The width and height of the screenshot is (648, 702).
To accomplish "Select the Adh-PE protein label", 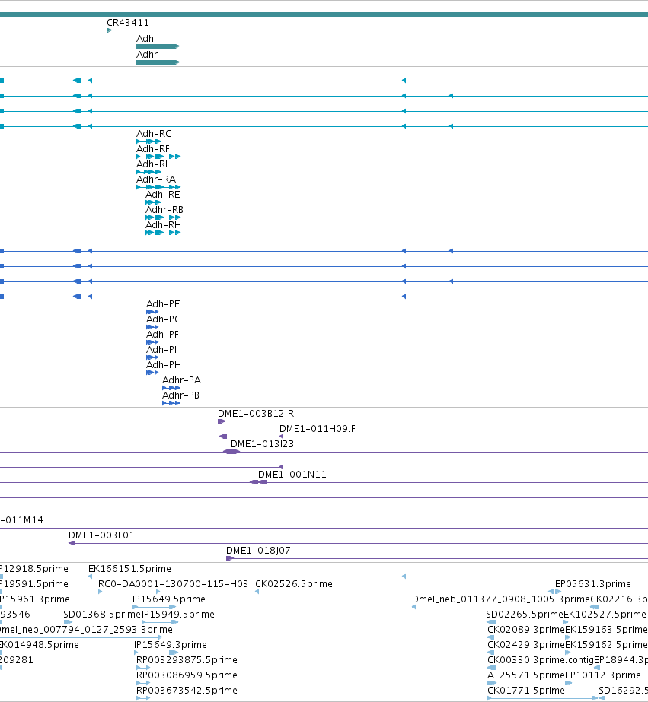I will 163,304.
